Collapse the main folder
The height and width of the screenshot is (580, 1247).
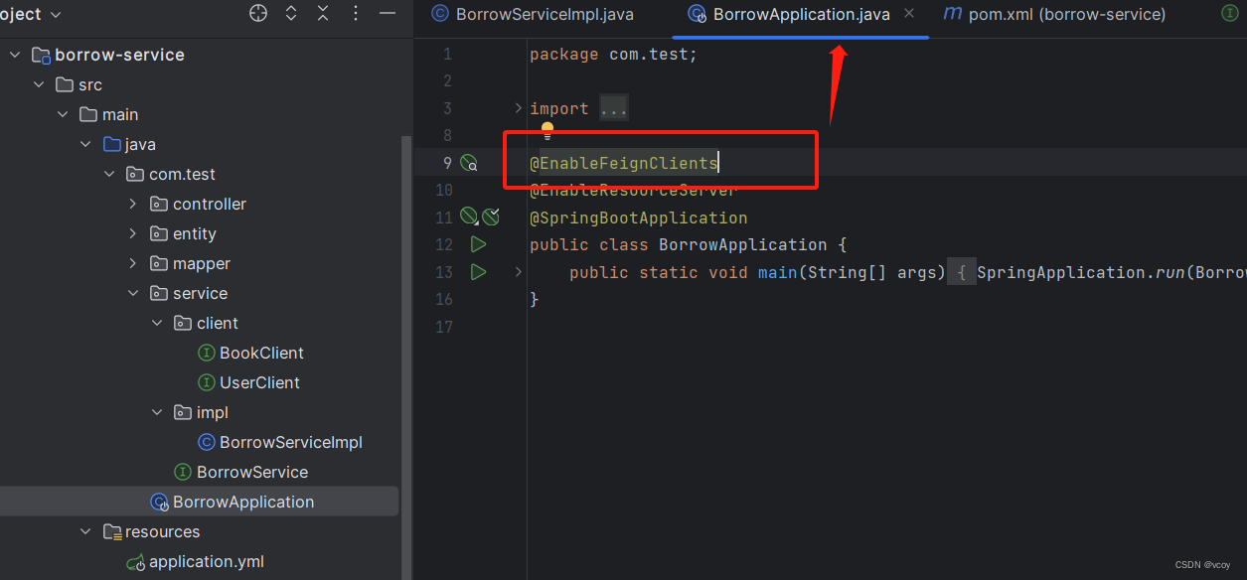[x=63, y=114]
